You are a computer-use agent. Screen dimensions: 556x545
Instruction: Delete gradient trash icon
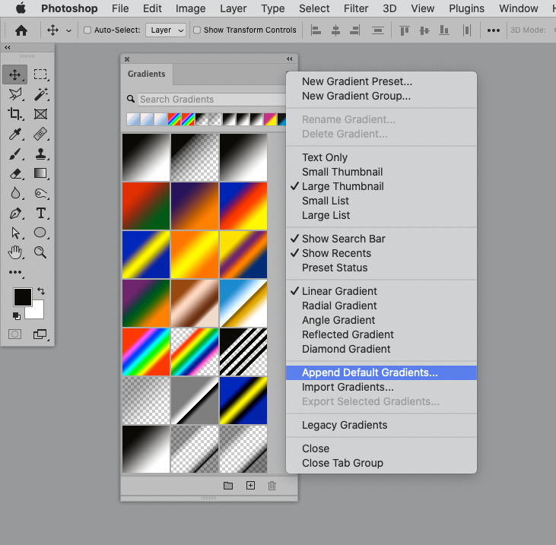(272, 486)
